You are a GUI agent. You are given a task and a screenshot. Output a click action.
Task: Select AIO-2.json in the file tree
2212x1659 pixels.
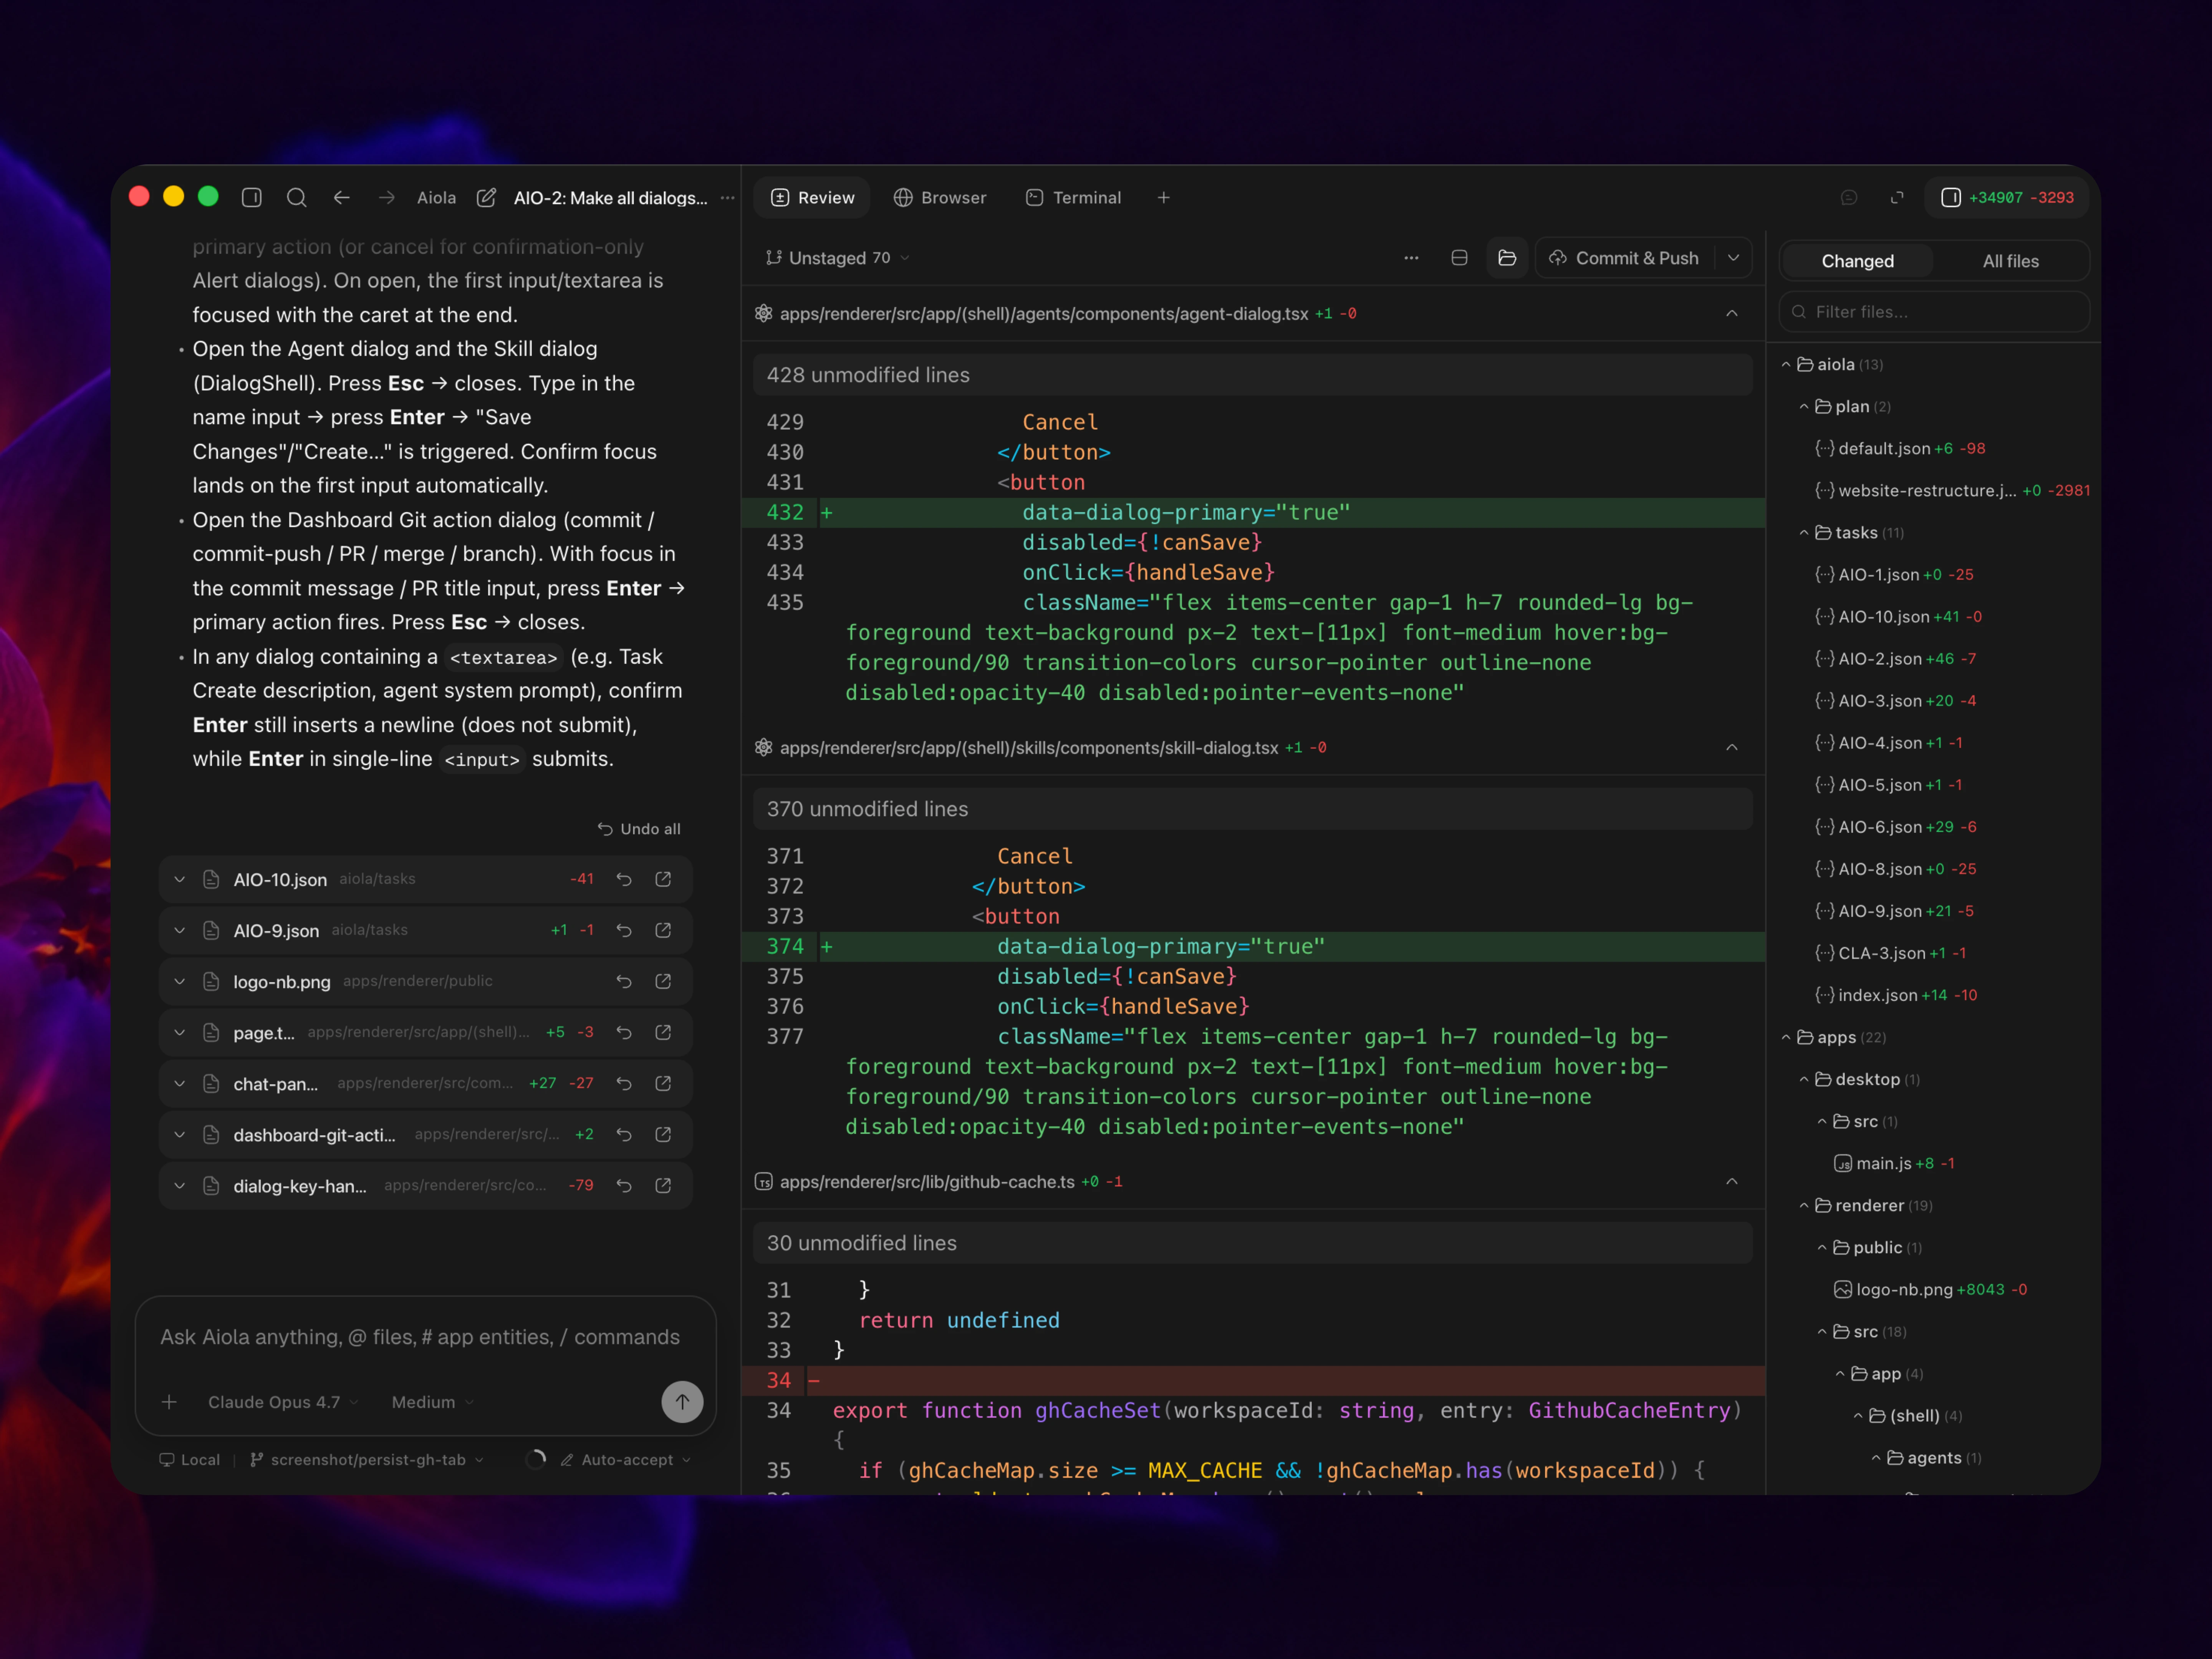pyautogui.click(x=1895, y=659)
